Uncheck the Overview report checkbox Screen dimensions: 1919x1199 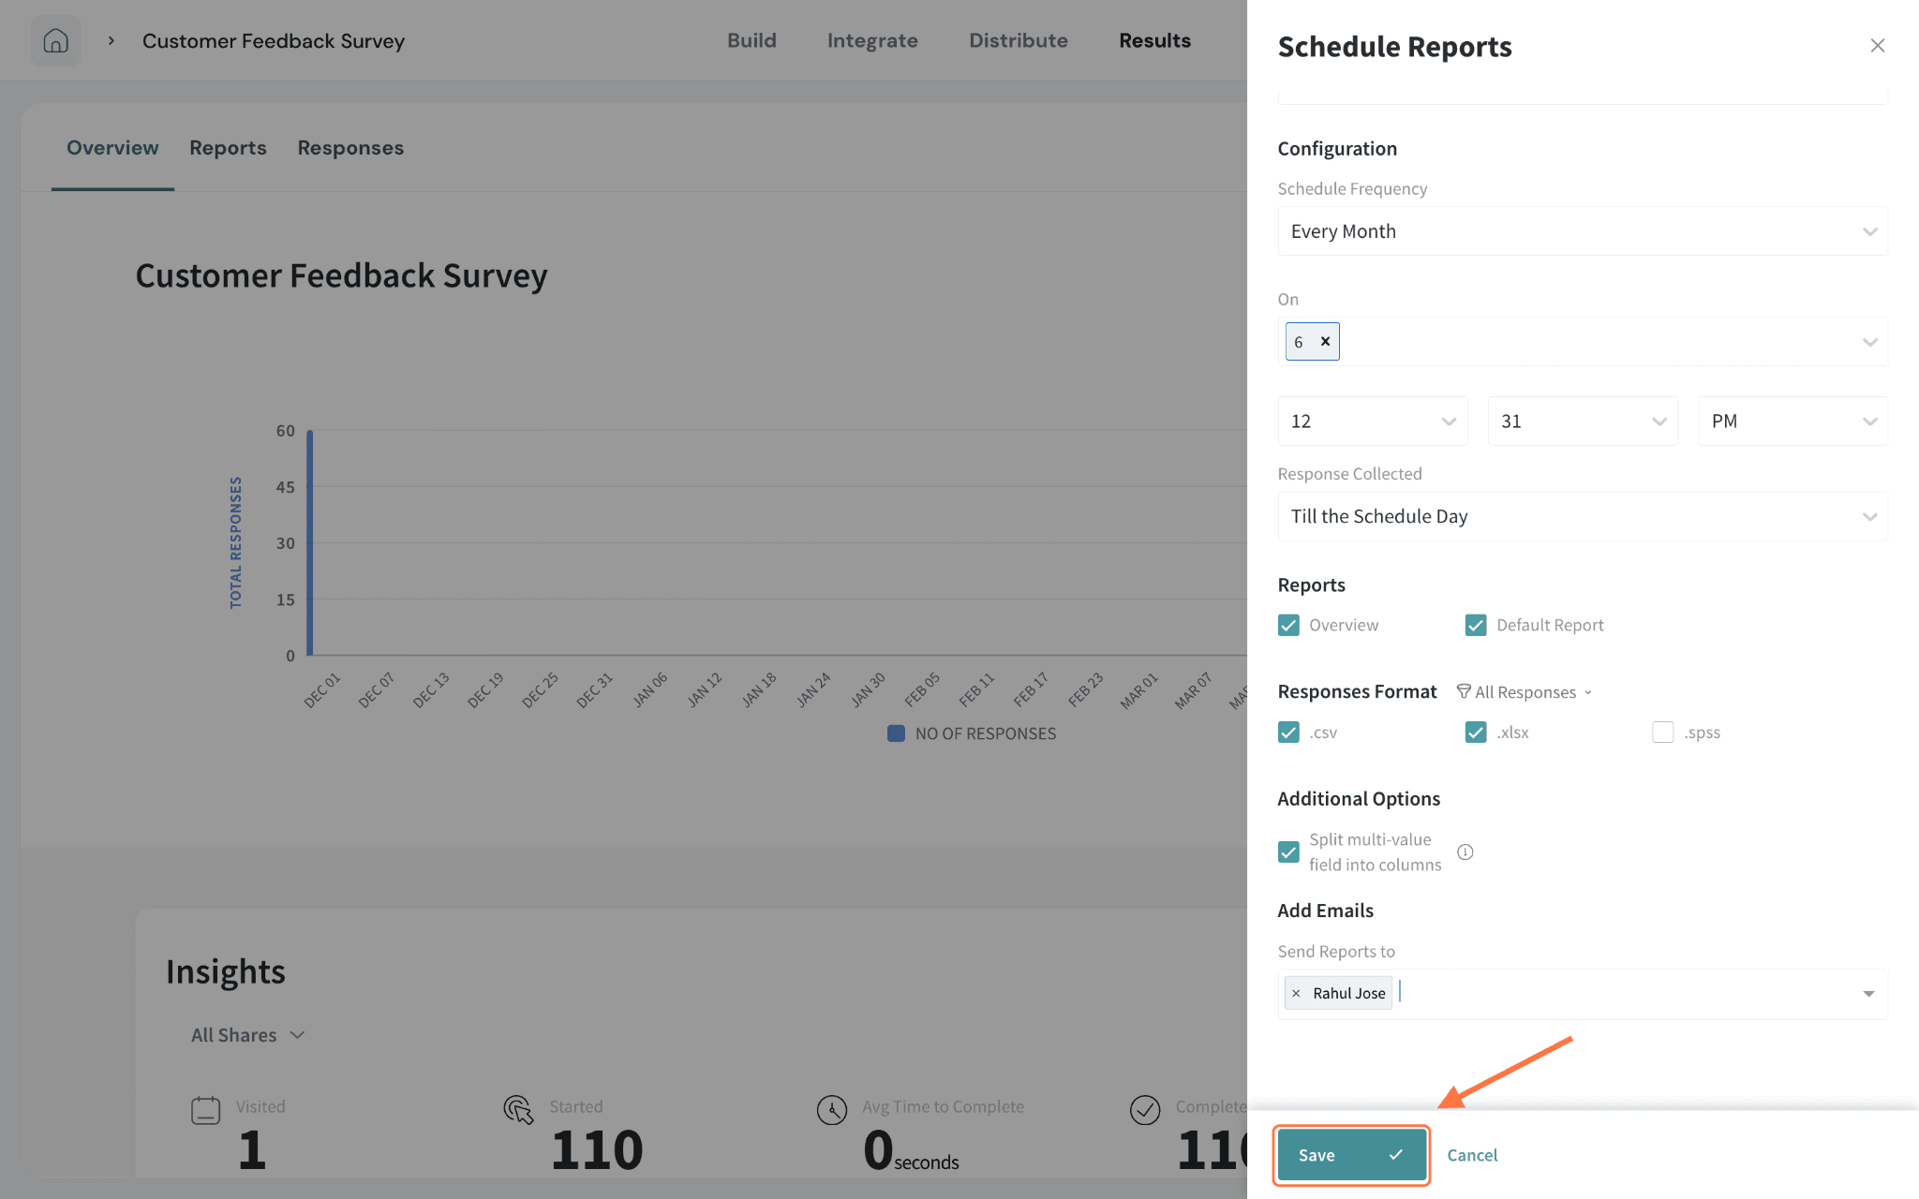[1288, 625]
